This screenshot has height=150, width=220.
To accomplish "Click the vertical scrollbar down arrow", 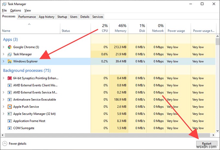I will (x=217, y=131).
